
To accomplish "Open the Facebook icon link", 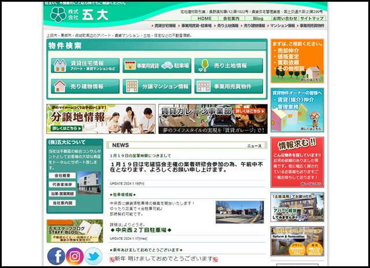I will 56,256.
